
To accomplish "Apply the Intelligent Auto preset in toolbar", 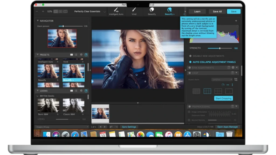I will point(116,11).
